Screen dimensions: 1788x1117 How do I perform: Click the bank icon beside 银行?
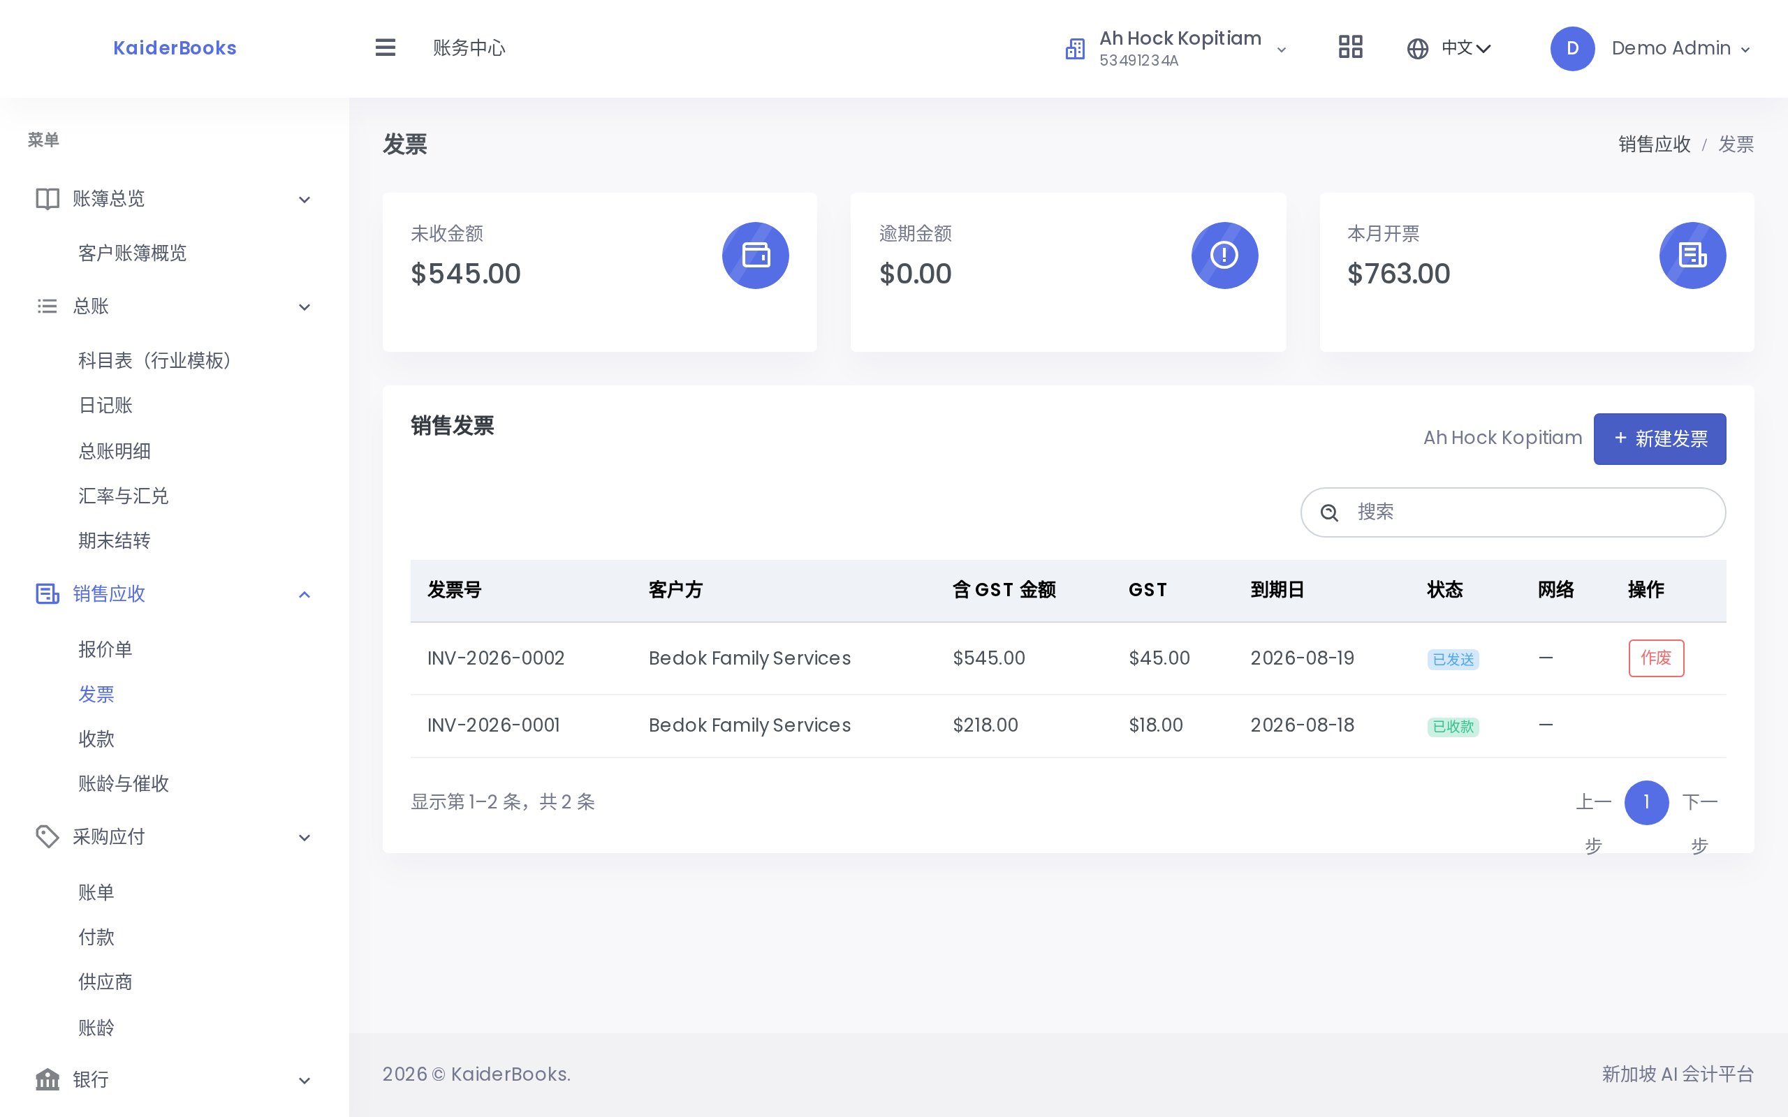47,1080
